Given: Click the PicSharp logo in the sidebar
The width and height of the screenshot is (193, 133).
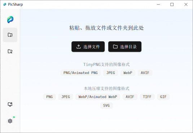Looking at the screenshot, I should 10,19.
